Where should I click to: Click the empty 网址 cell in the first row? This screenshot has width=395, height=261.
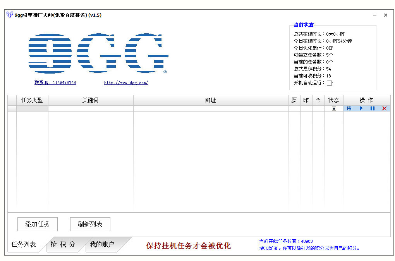tap(211, 108)
